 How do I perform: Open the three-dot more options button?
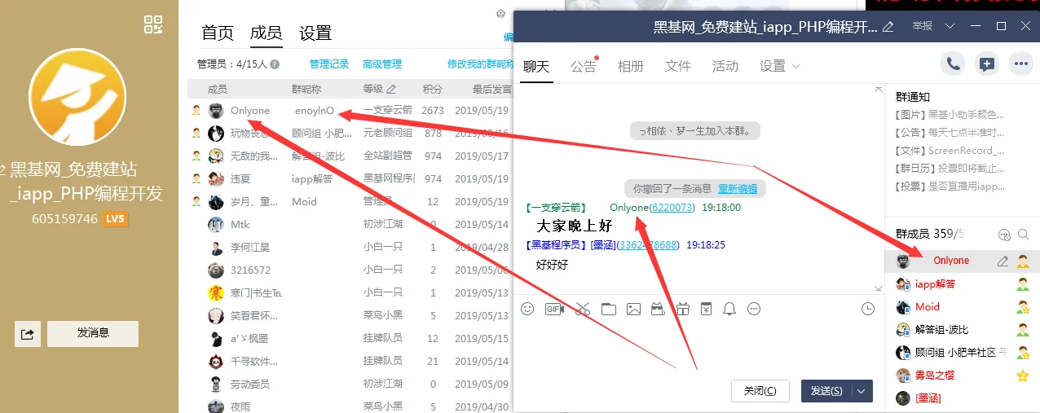[1021, 64]
